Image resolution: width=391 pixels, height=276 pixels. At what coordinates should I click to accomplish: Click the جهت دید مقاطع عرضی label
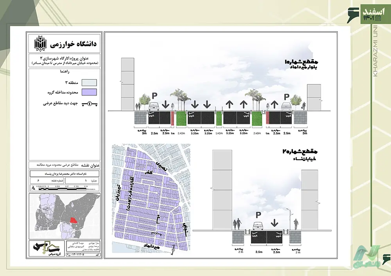(61, 103)
